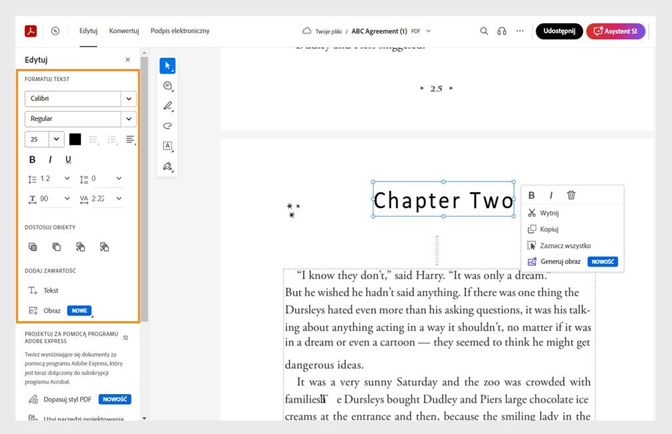Expand the paragraph spacing 0 dropdown
Viewport: 672px width, 434px height.
[119, 178]
